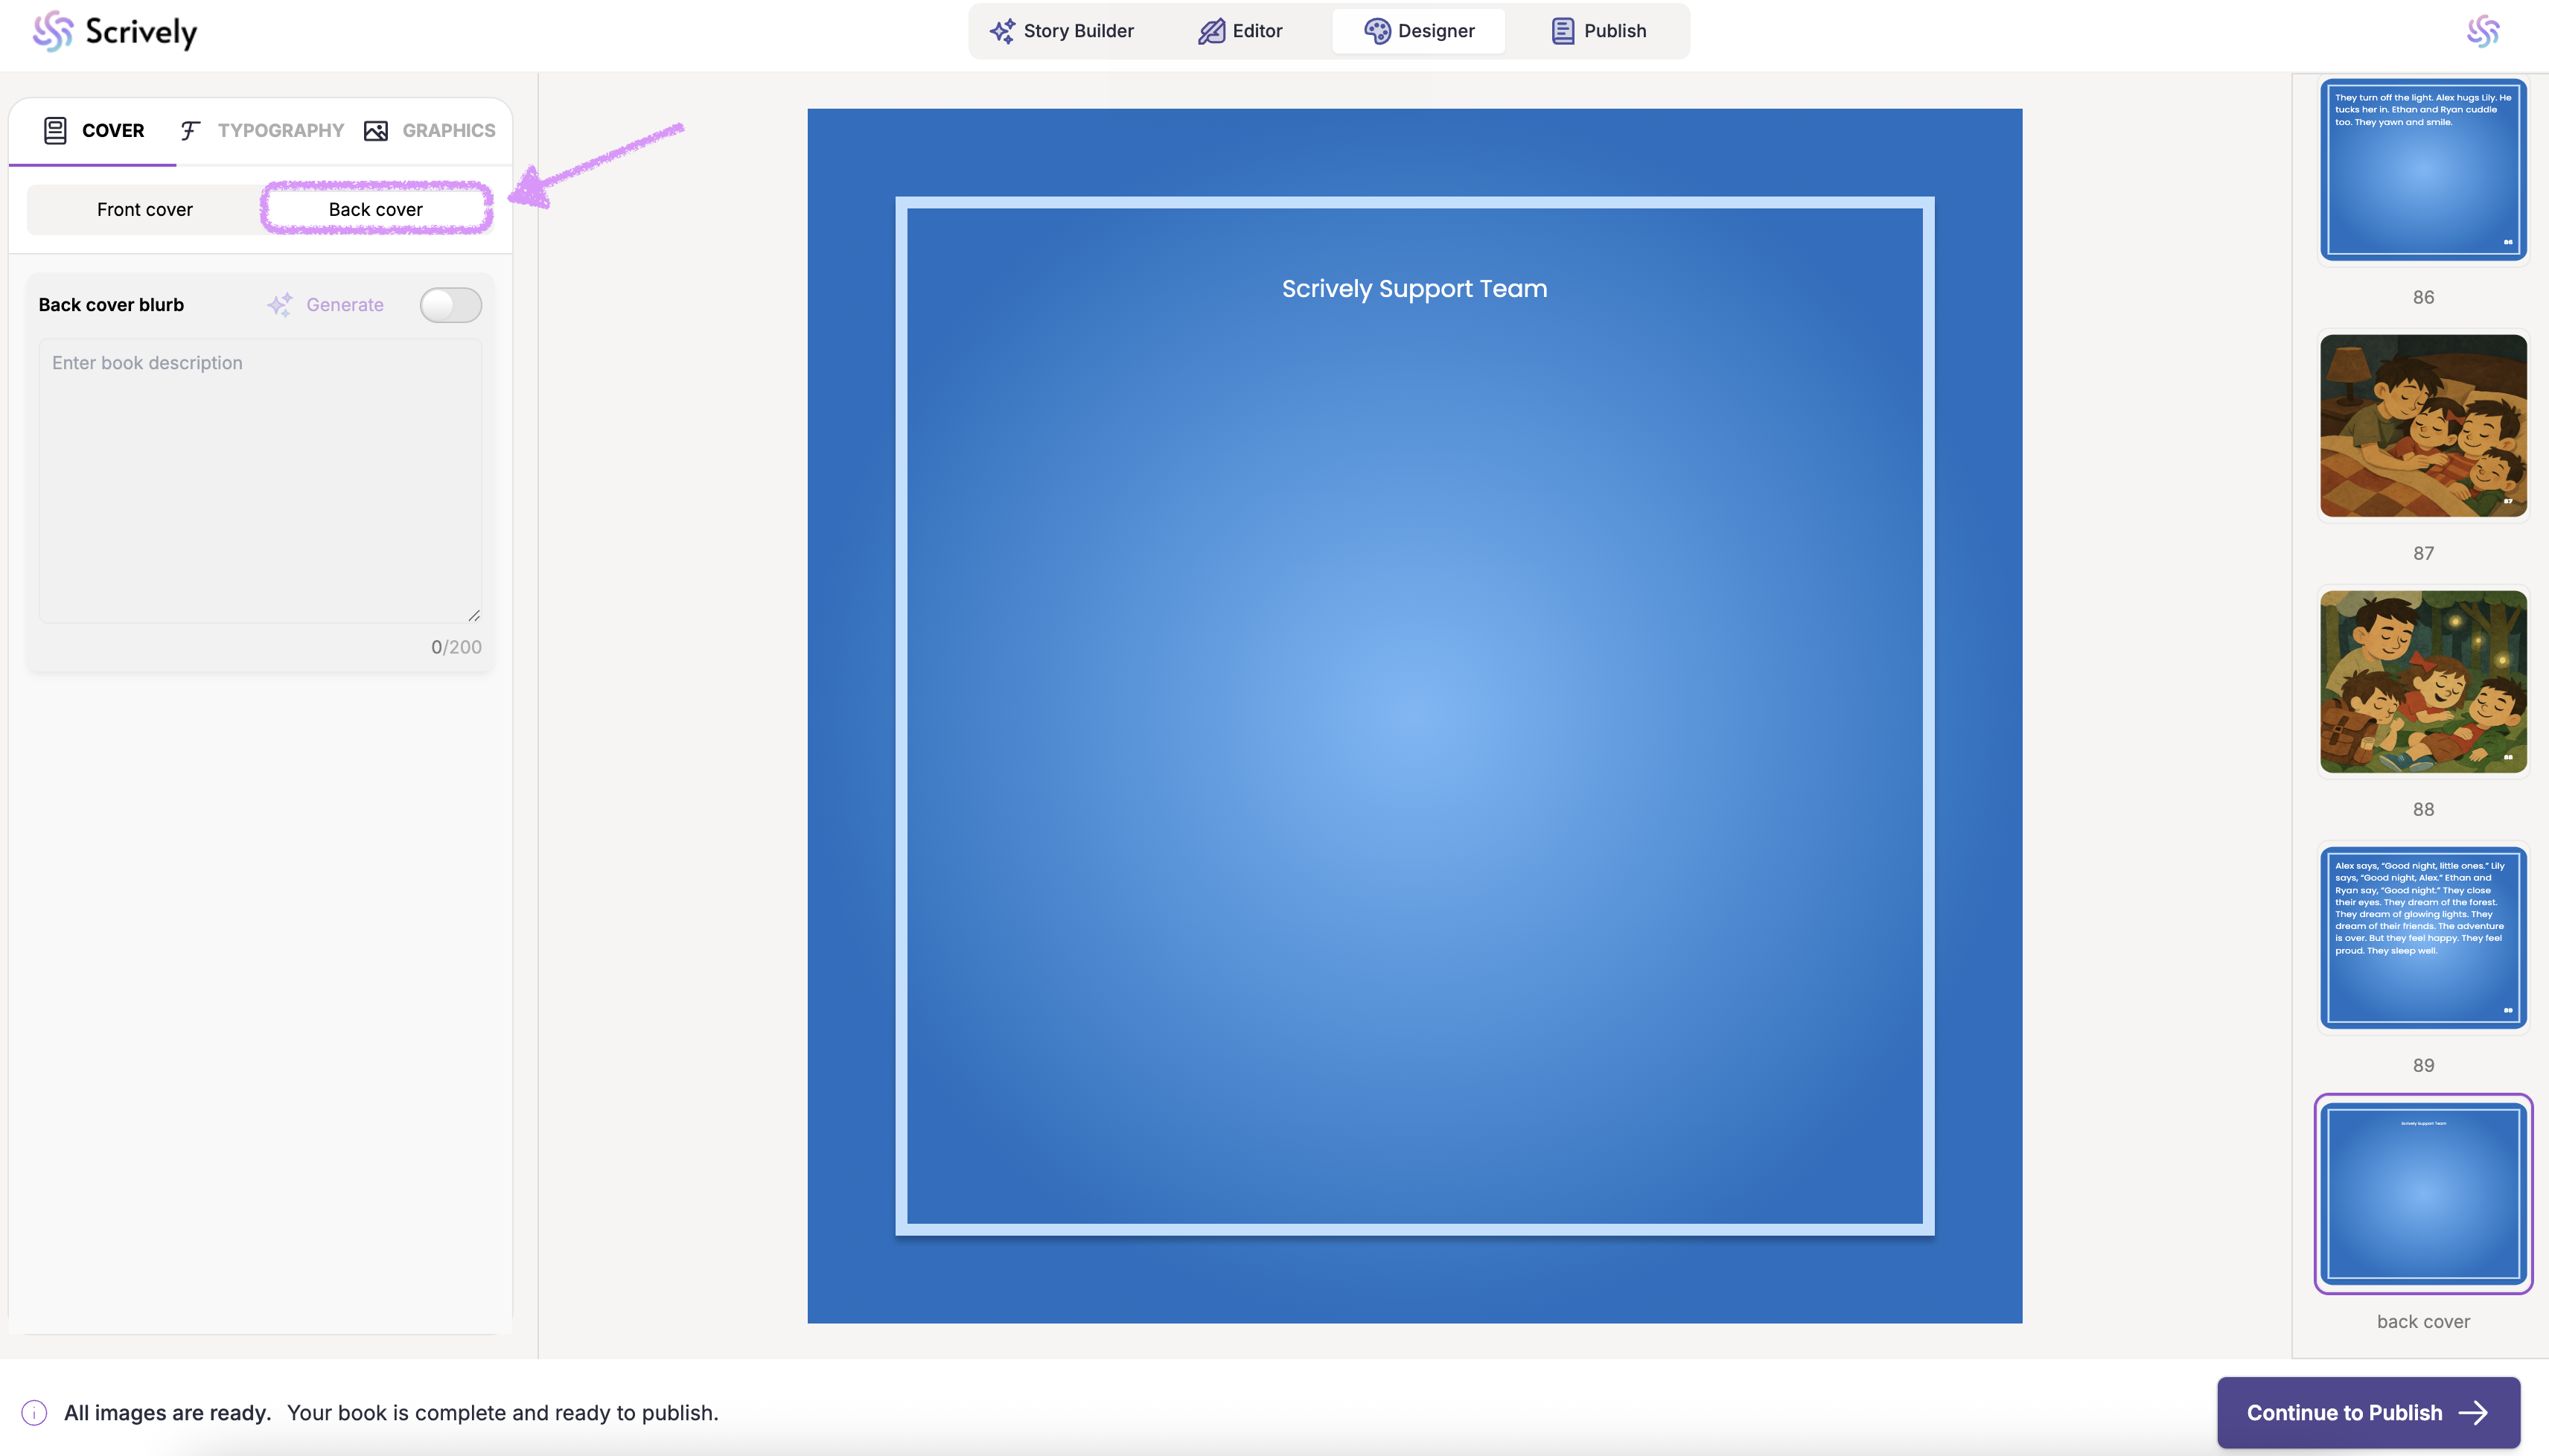Click the info icon in status bar
This screenshot has height=1456, width=2549.
point(34,1412)
